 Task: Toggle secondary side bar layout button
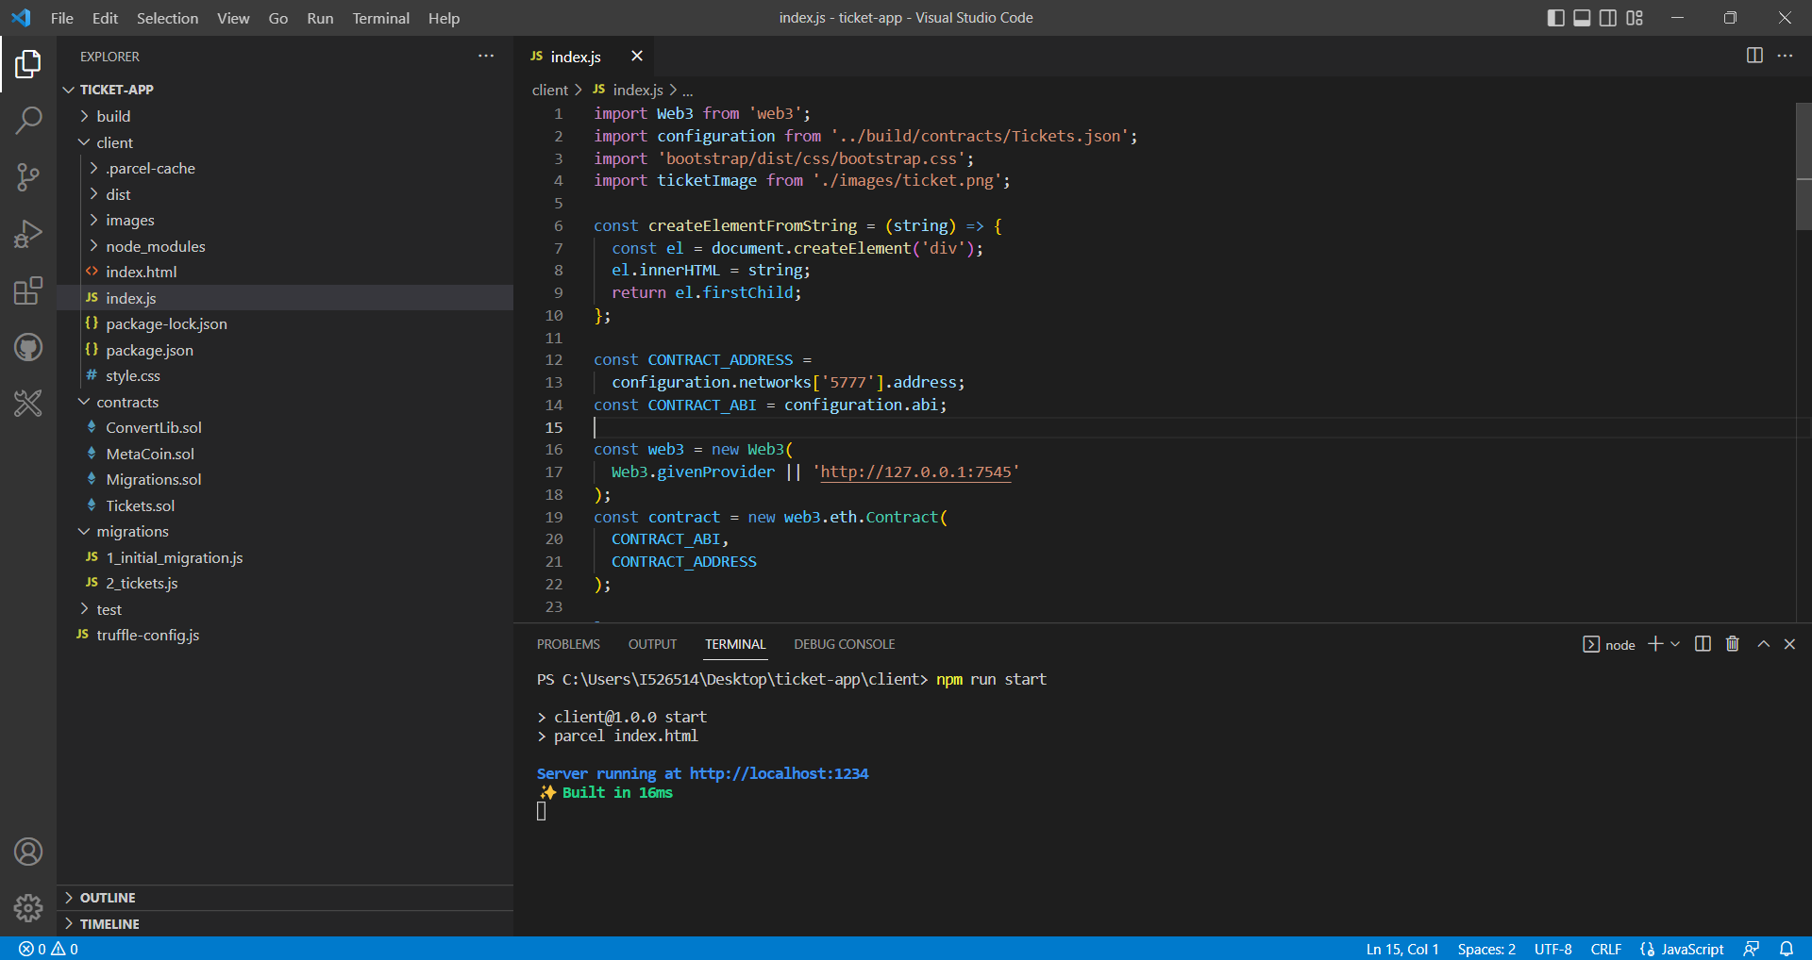(x=1608, y=18)
